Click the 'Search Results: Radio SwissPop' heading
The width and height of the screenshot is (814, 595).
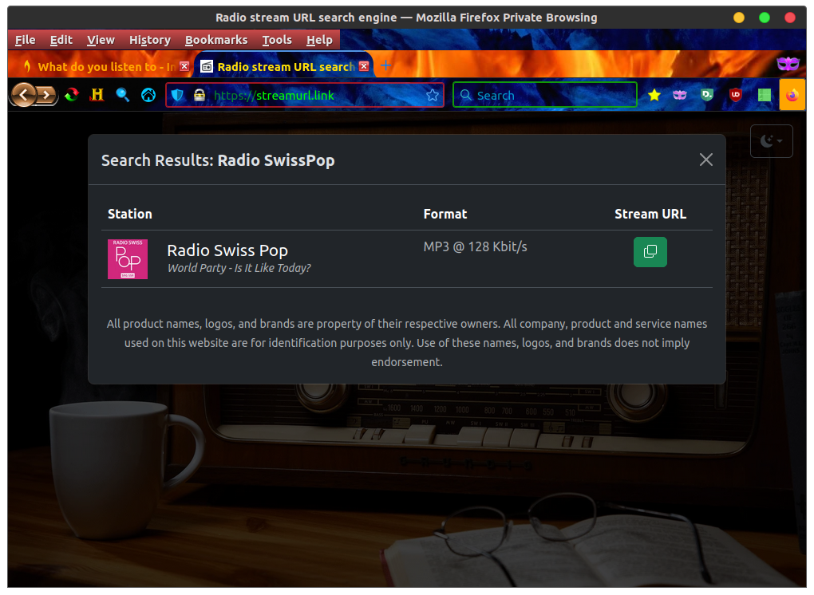218,160
